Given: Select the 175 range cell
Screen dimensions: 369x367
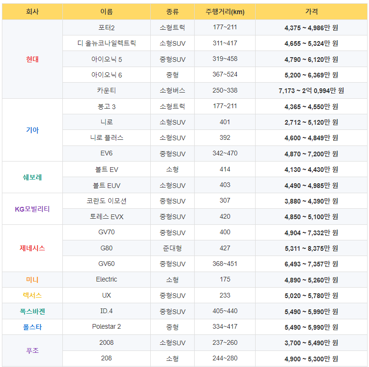Looking at the screenshot, I should [225, 280].
